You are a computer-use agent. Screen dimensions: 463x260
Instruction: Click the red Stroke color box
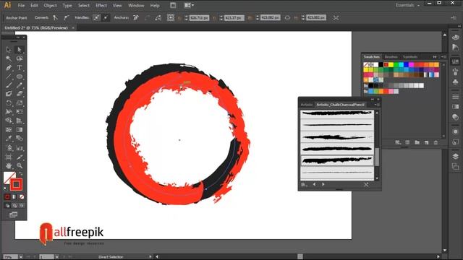tap(16, 185)
